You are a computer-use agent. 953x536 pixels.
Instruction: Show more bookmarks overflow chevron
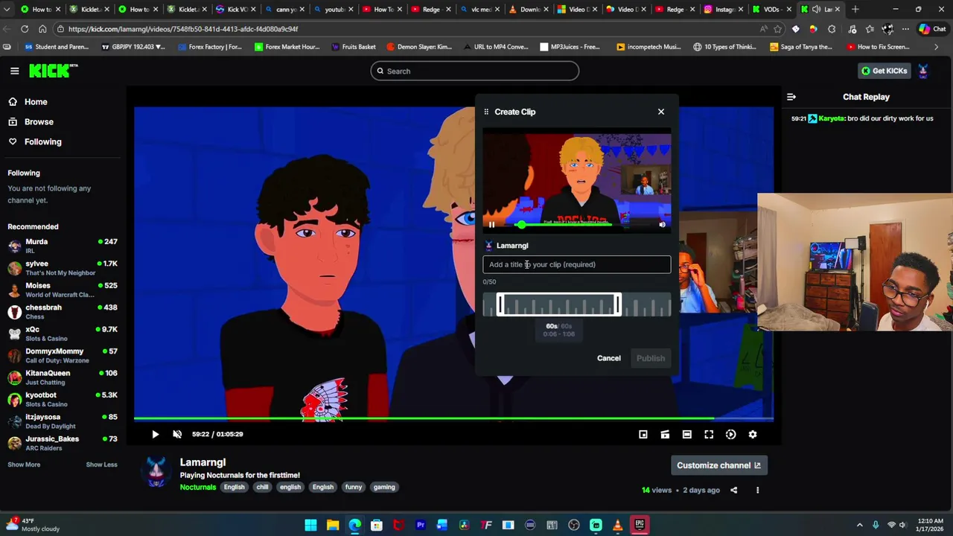click(x=936, y=47)
